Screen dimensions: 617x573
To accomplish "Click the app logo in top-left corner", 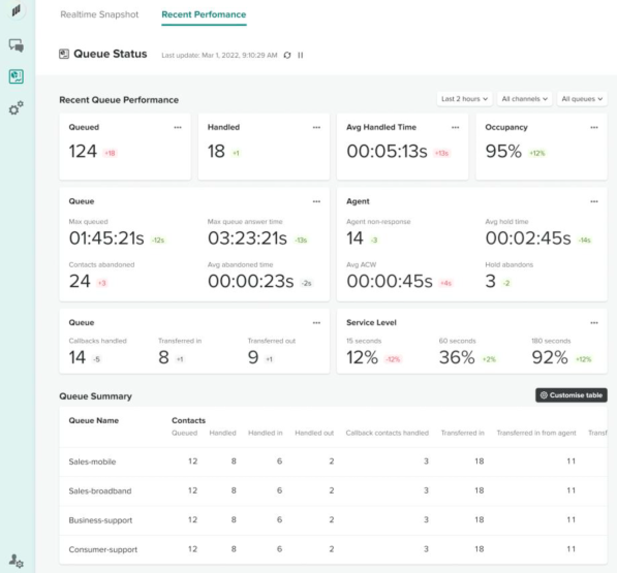I will click(17, 11).
